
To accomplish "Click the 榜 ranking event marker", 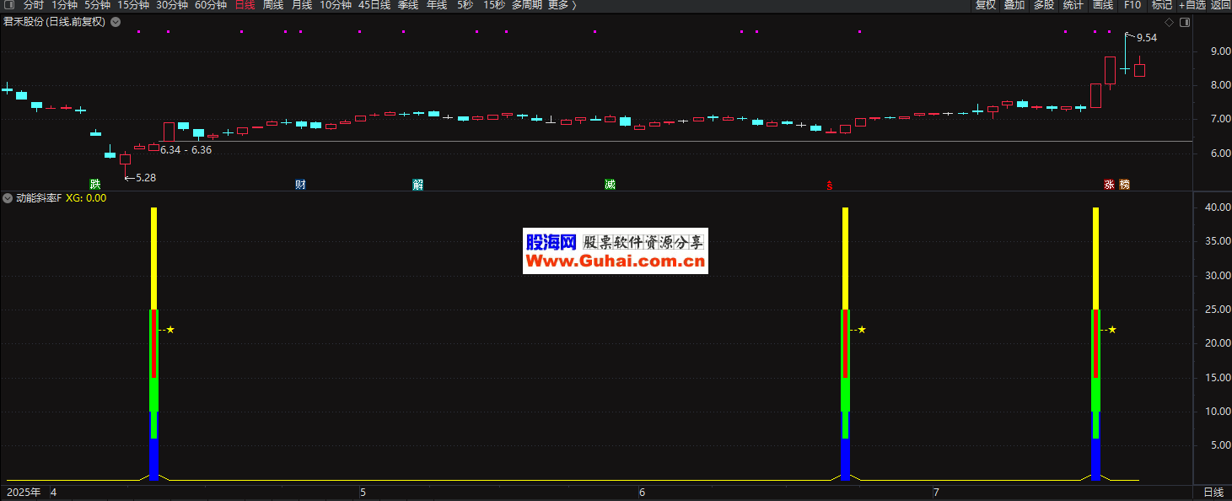I will tap(1124, 184).
